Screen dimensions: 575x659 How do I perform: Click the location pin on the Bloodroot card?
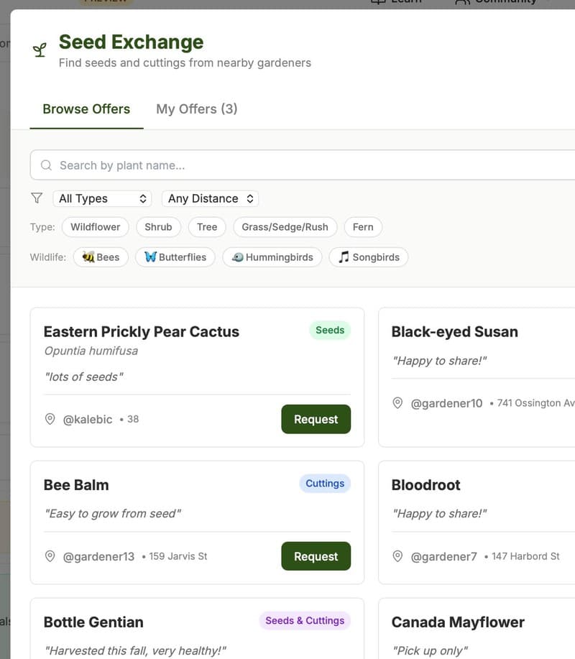tap(397, 556)
